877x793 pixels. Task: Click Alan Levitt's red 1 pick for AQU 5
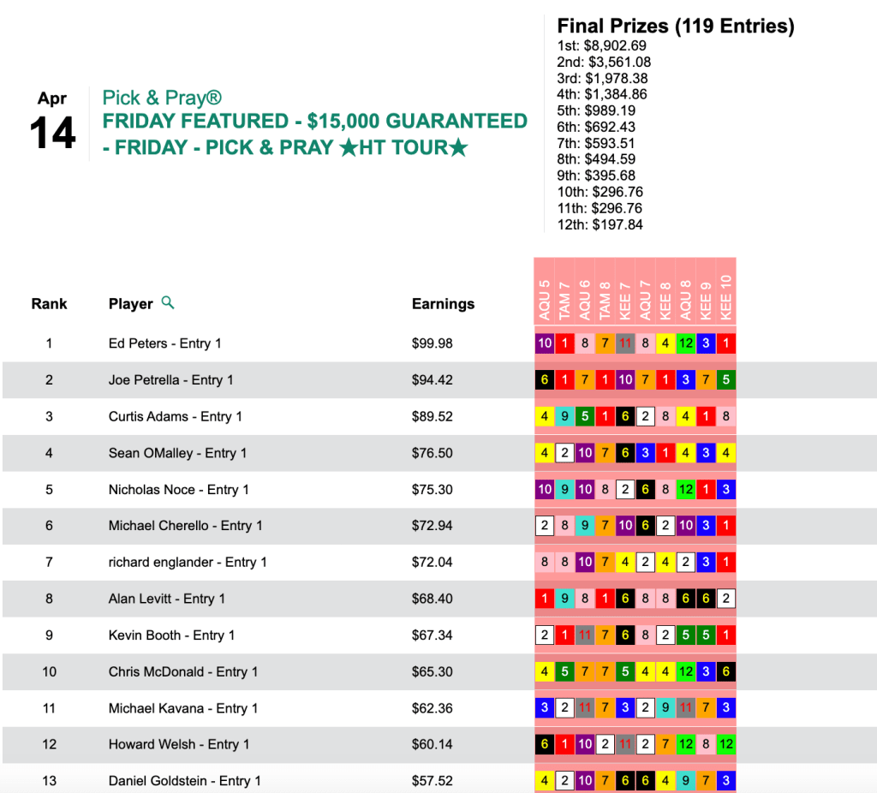pos(545,599)
